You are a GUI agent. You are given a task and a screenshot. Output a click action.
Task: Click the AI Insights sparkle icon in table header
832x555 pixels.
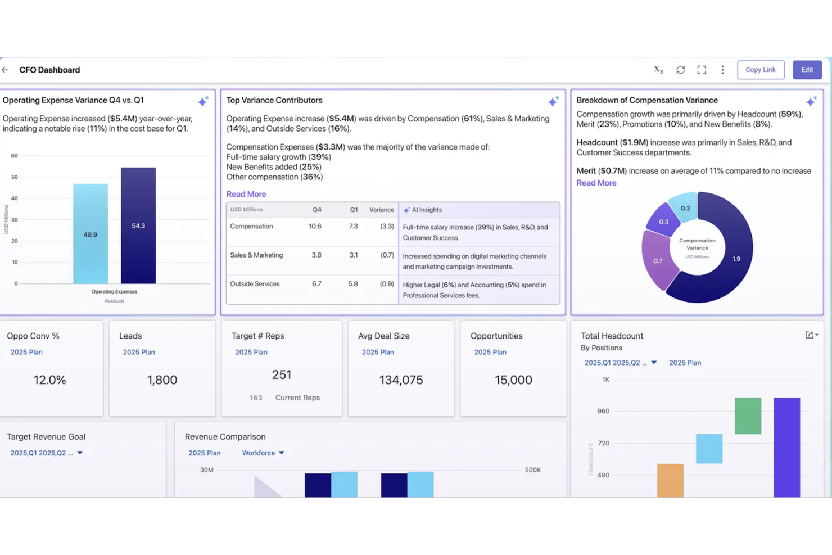click(x=406, y=210)
